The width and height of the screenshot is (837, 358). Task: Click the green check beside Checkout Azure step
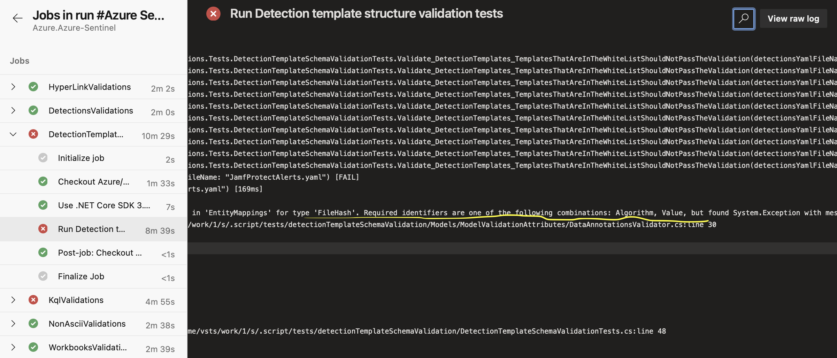[x=43, y=181]
